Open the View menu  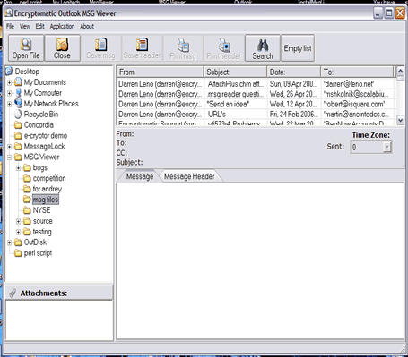click(x=25, y=26)
